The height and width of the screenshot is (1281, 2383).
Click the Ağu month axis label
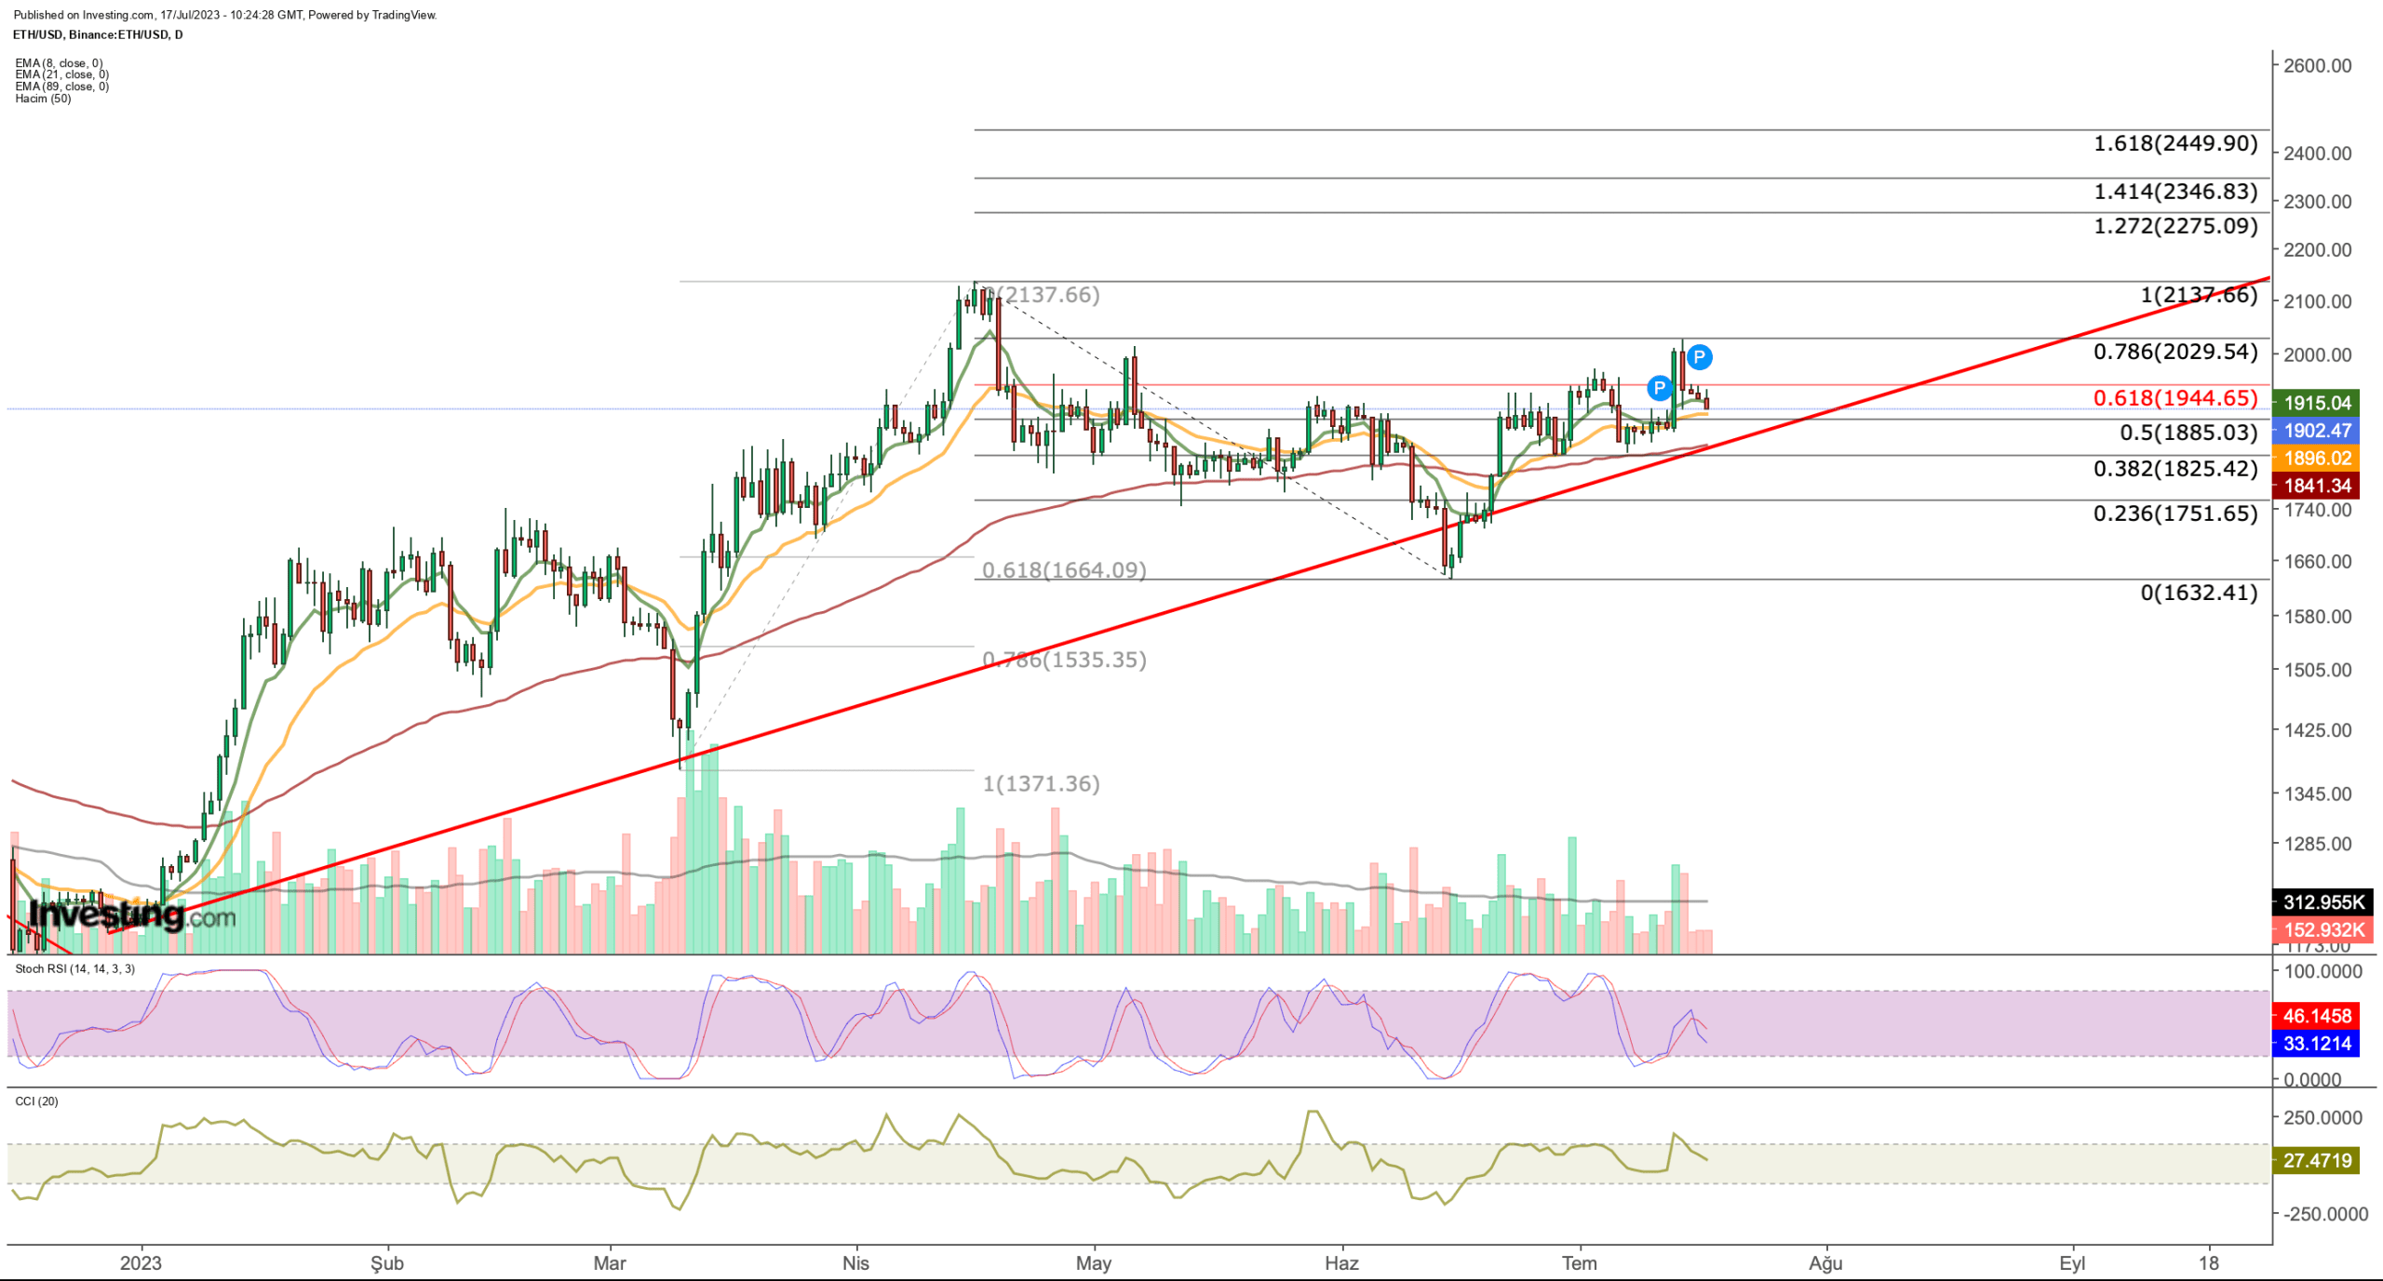(1825, 1263)
